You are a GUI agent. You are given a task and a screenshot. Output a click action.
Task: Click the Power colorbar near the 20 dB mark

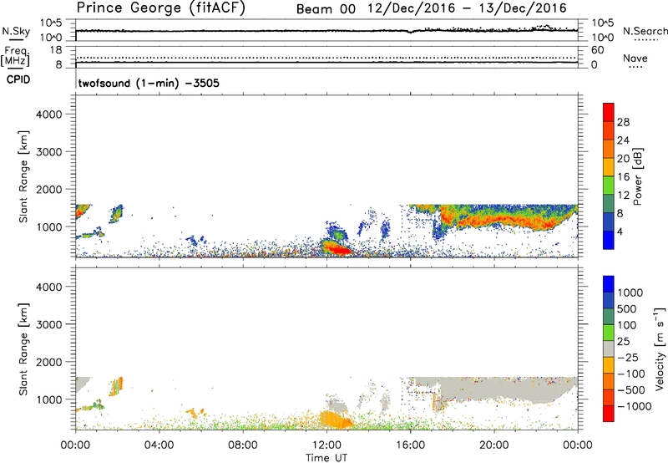click(609, 159)
